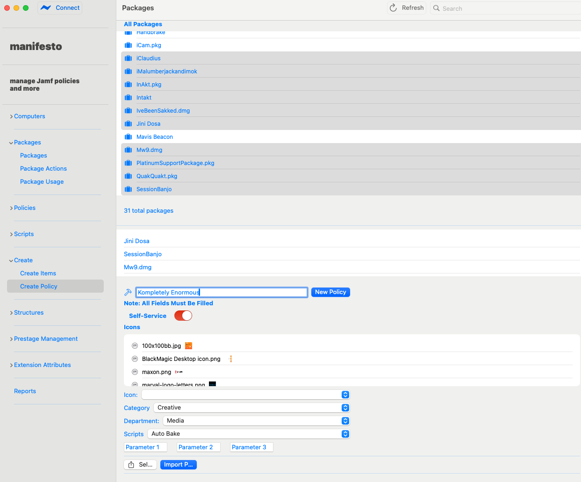Open the Category dropdown showing Creative
Screen dimensions: 581x482
point(251,408)
